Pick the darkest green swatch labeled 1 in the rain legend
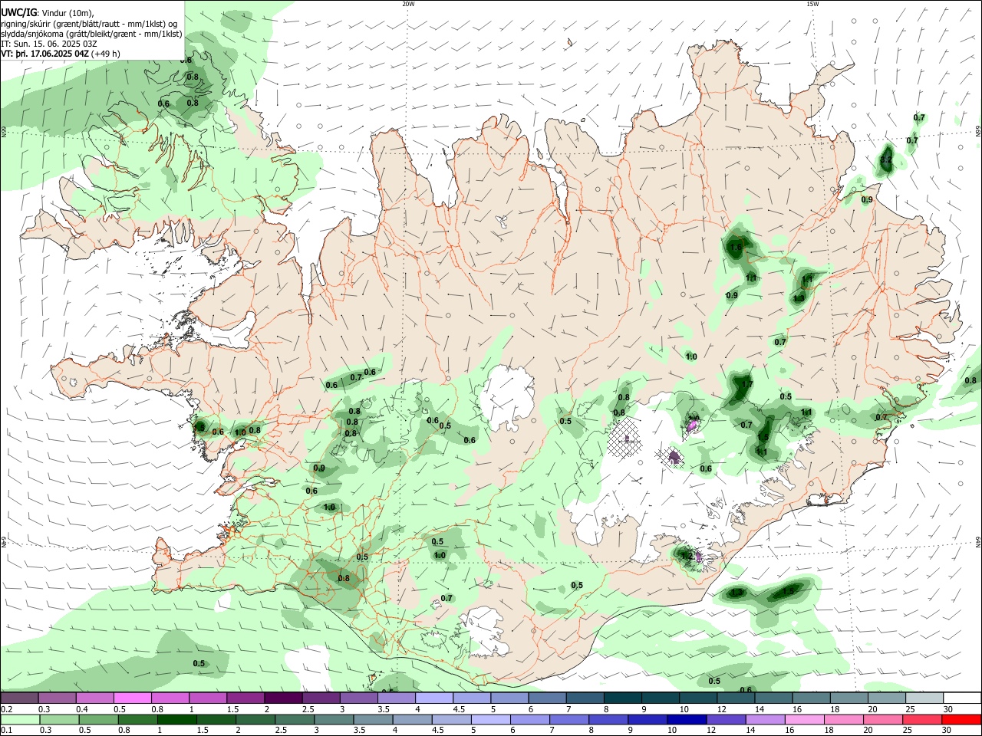 coord(176,719)
